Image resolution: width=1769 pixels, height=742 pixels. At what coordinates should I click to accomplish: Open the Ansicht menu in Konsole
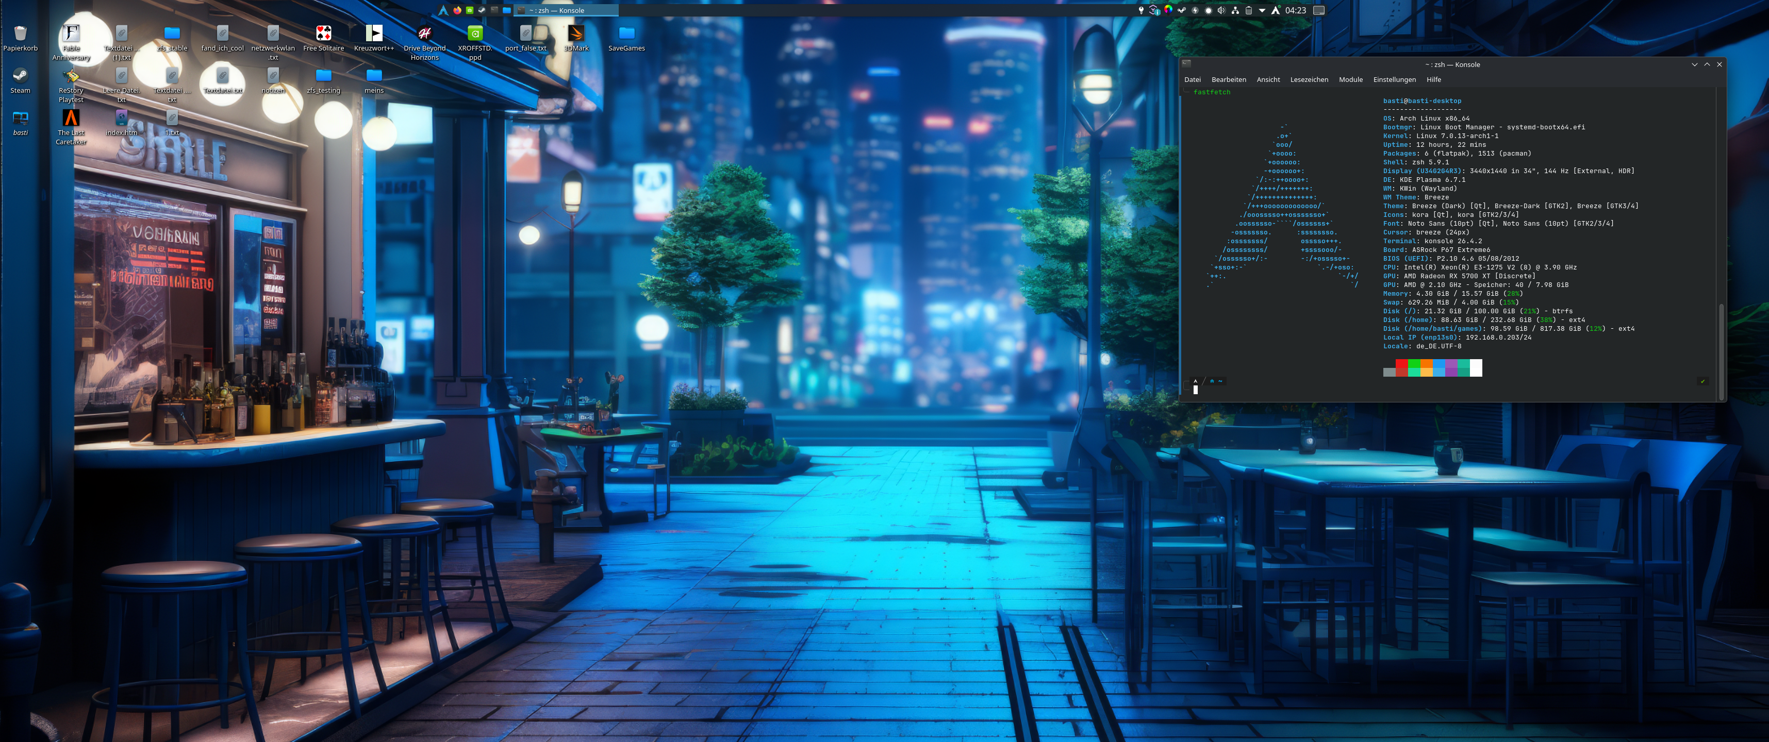pos(1268,80)
